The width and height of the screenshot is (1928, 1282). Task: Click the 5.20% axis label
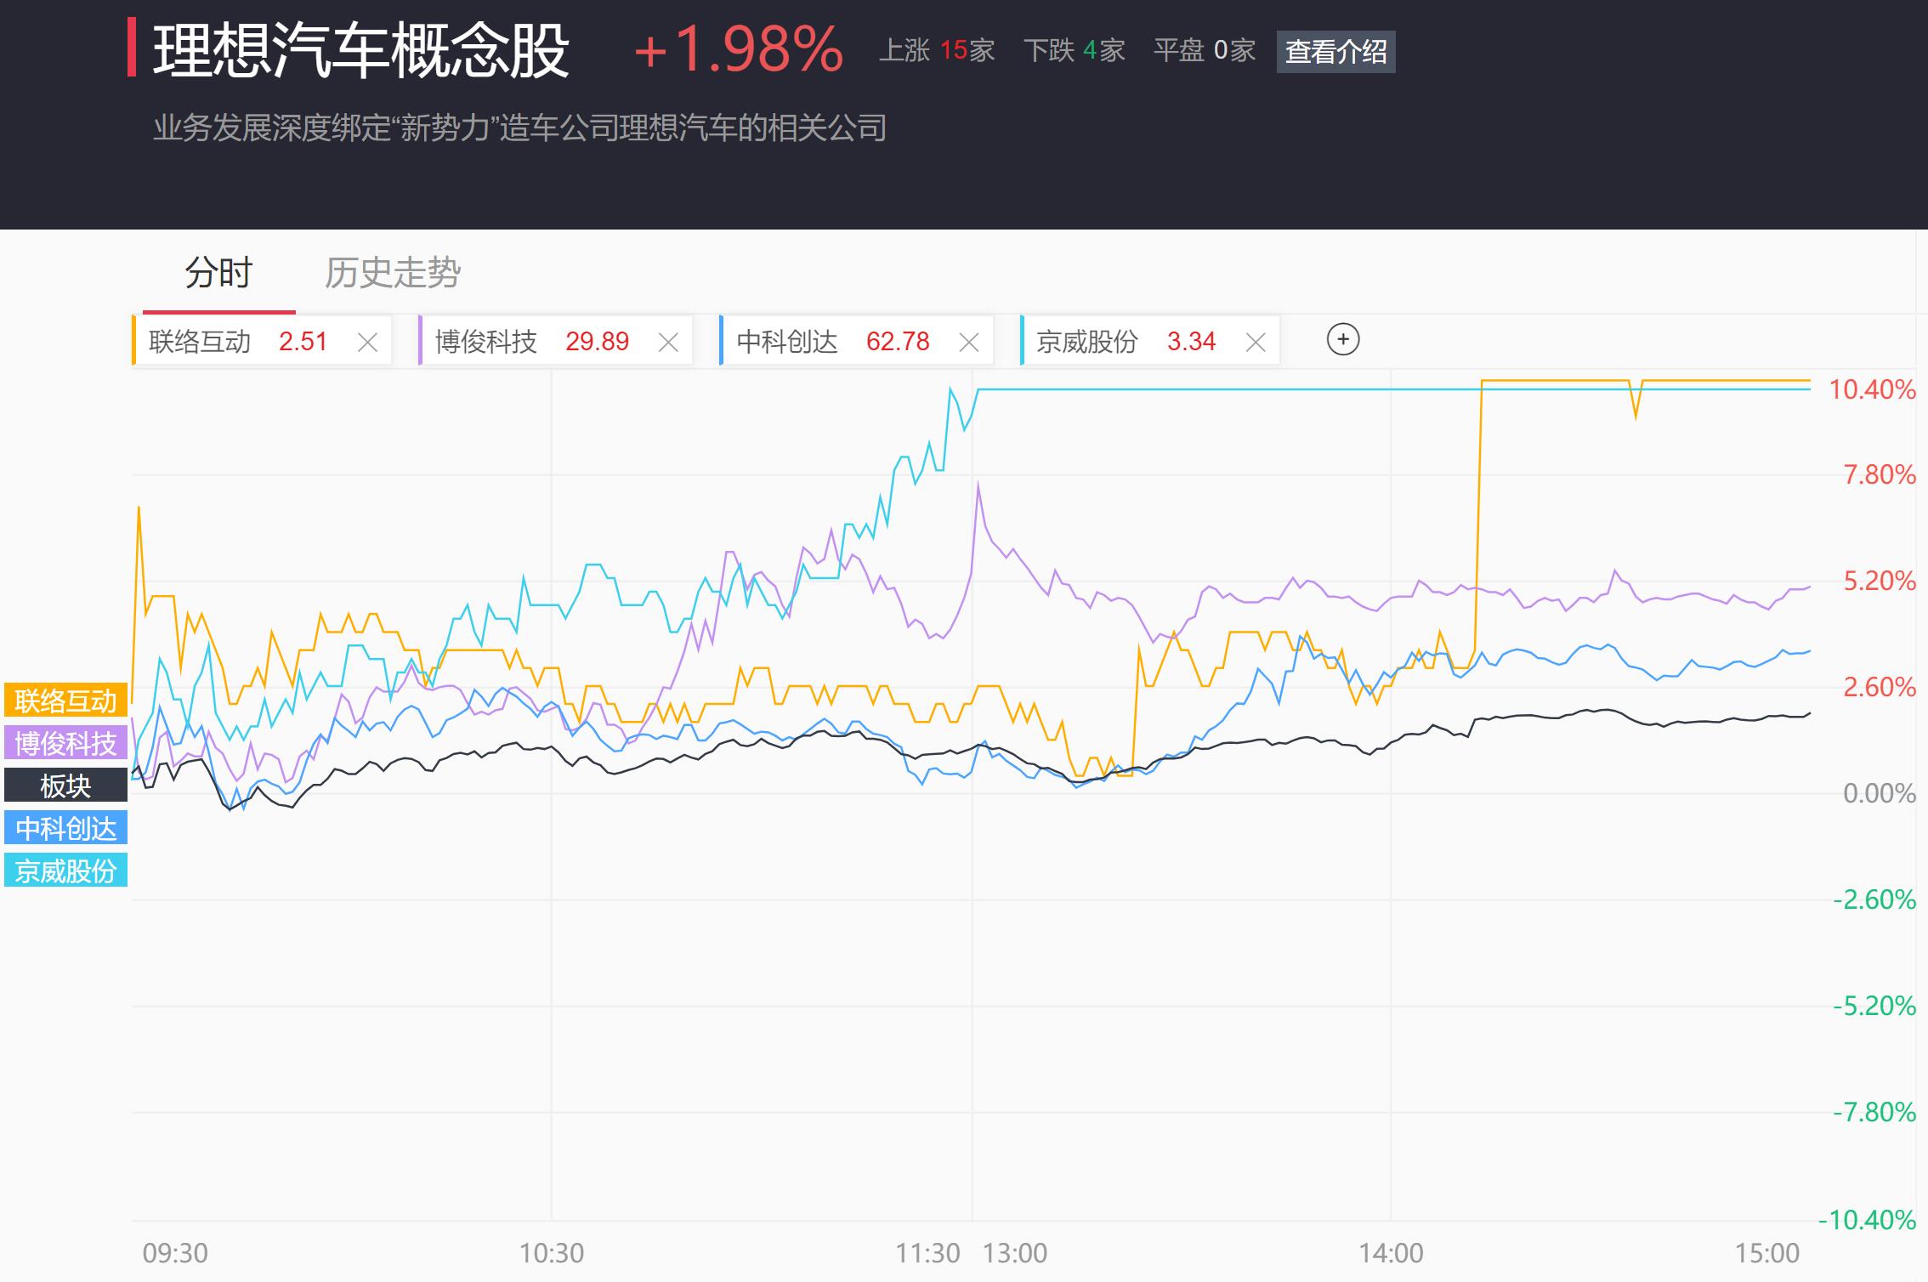(x=1880, y=581)
